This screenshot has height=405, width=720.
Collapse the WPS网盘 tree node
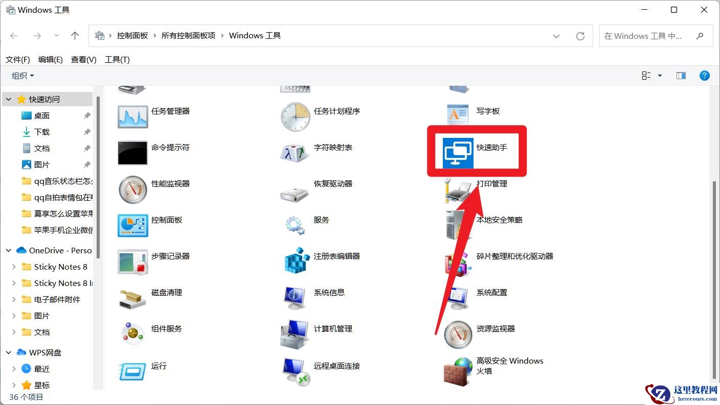pyautogui.click(x=8, y=352)
